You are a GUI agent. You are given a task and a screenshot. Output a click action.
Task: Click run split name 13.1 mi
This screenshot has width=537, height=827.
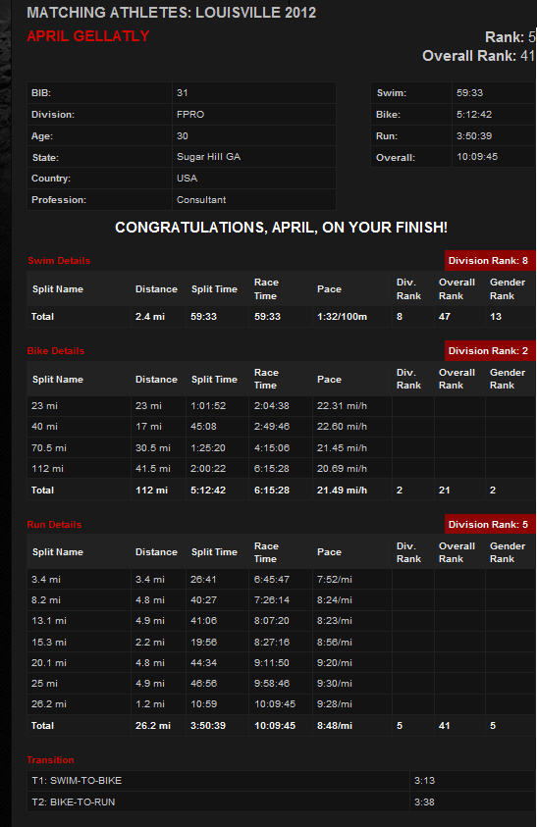click(48, 620)
